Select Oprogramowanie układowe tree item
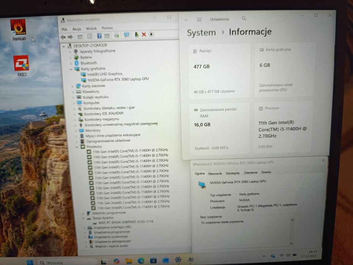Viewport: 353px width, 265px height. [108, 141]
